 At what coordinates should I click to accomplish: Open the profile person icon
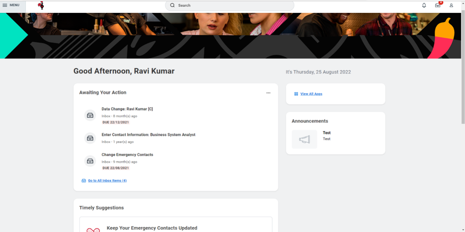[451, 5]
